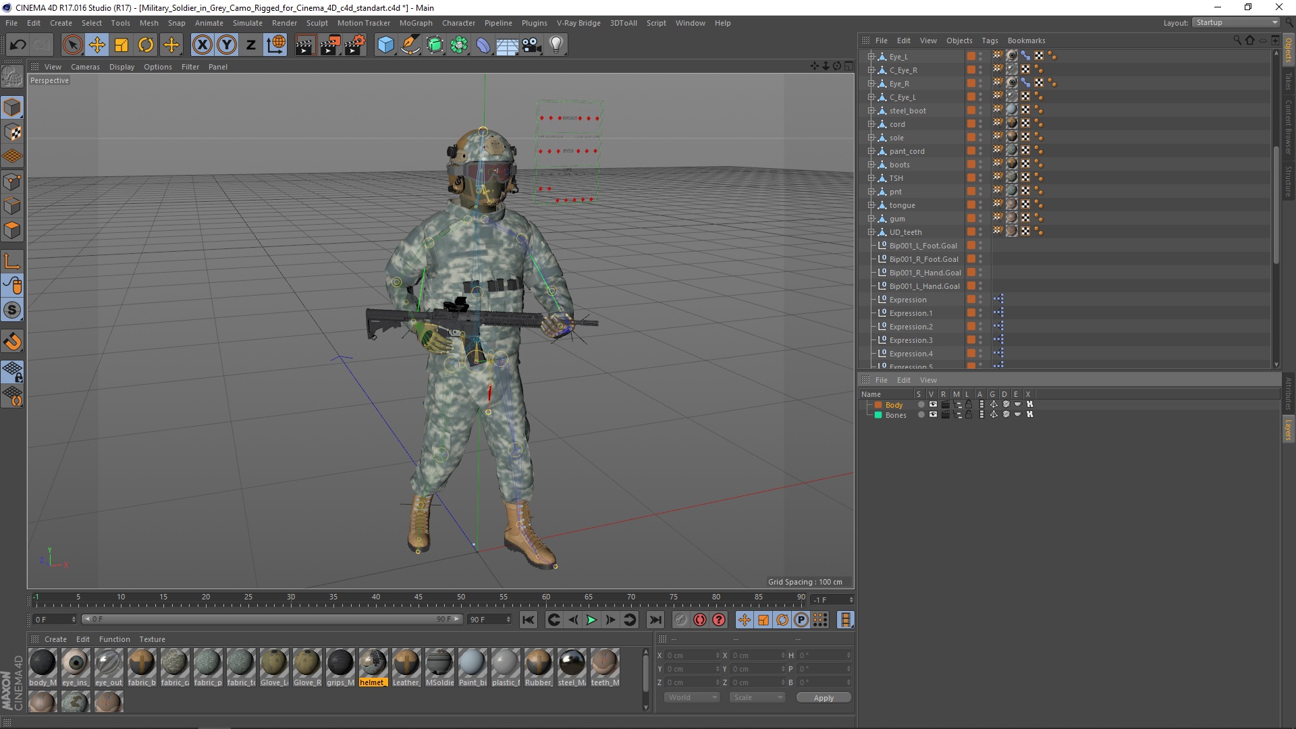This screenshot has width=1296, height=729.
Task: Expand the UD_teeth object
Action: point(871,232)
